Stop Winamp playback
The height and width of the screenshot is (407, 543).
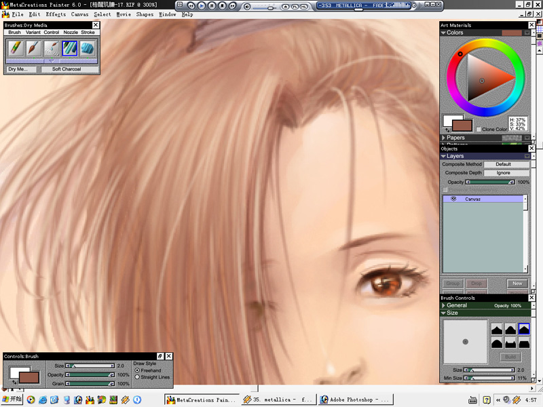(222, 5)
